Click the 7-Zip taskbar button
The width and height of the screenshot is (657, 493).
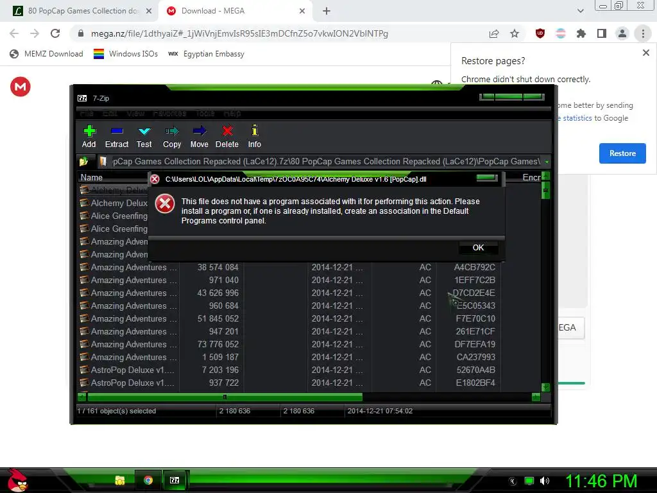(175, 480)
